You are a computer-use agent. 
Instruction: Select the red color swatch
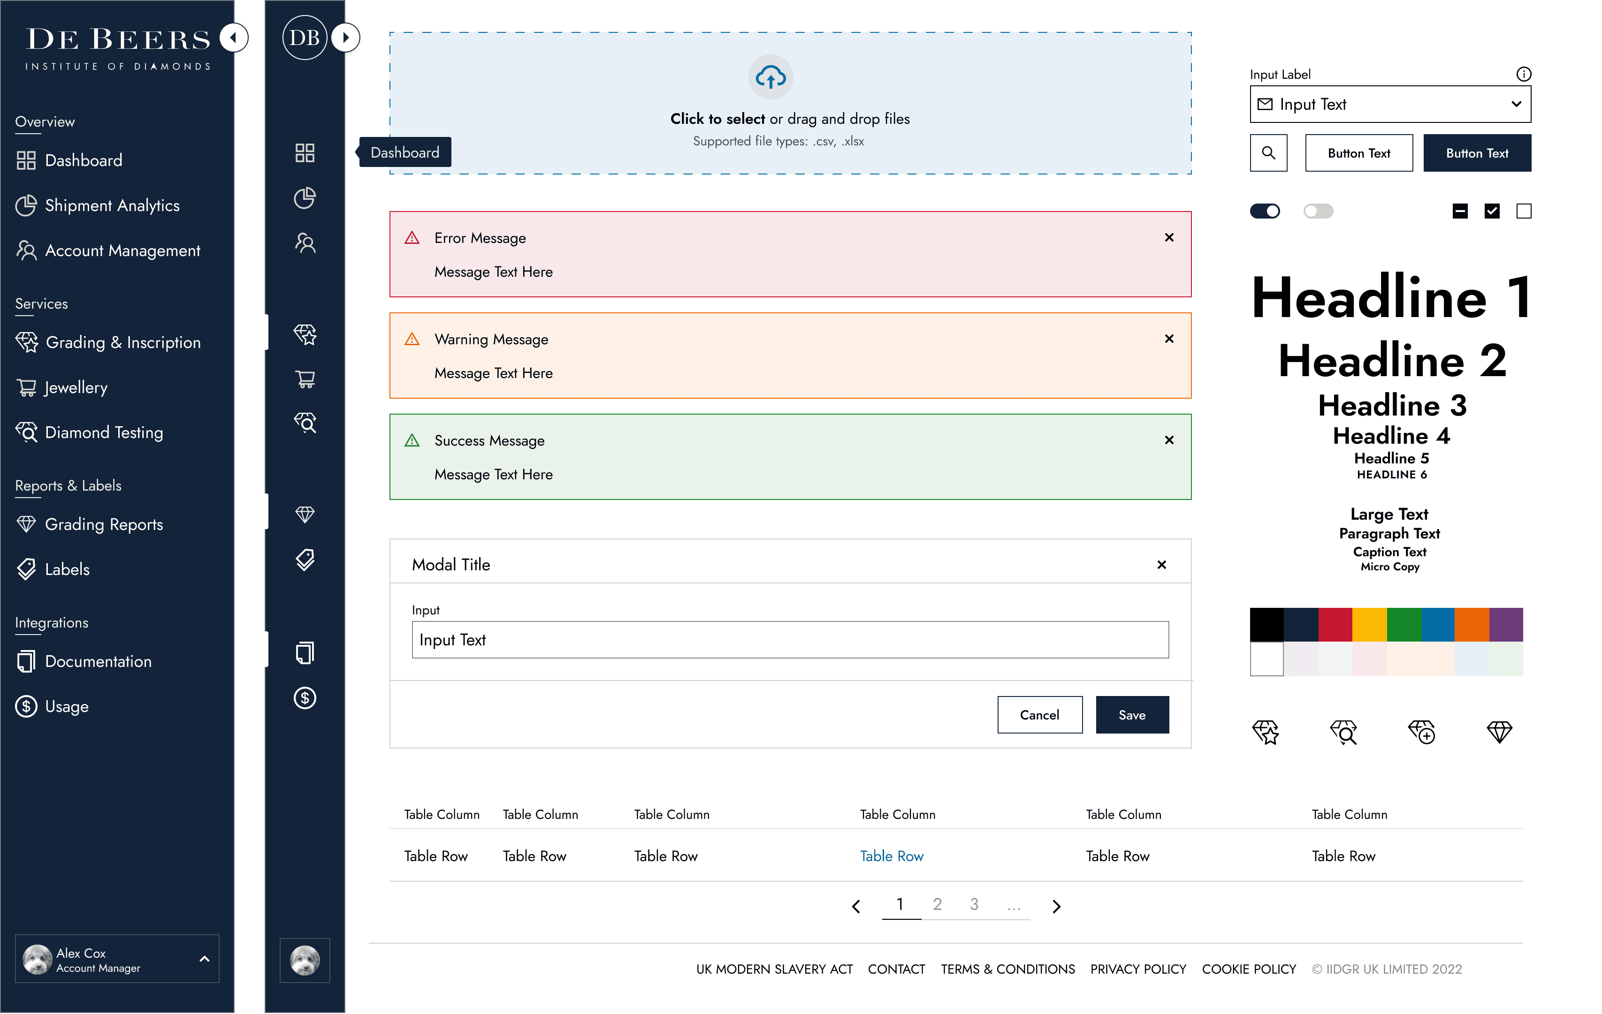pyautogui.click(x=1335, y=624)
